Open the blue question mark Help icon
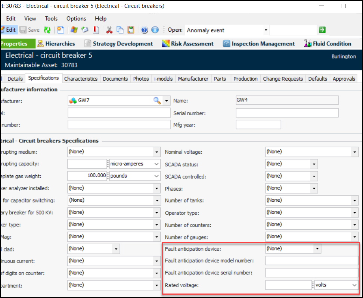Image resolution: width=363 pixels, height=298 pixels. tap(145, 30)
